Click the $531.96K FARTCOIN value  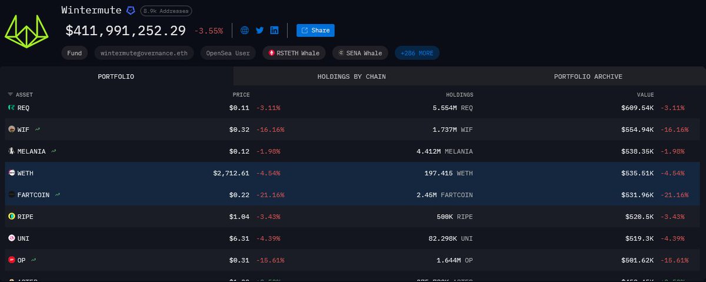638,195
